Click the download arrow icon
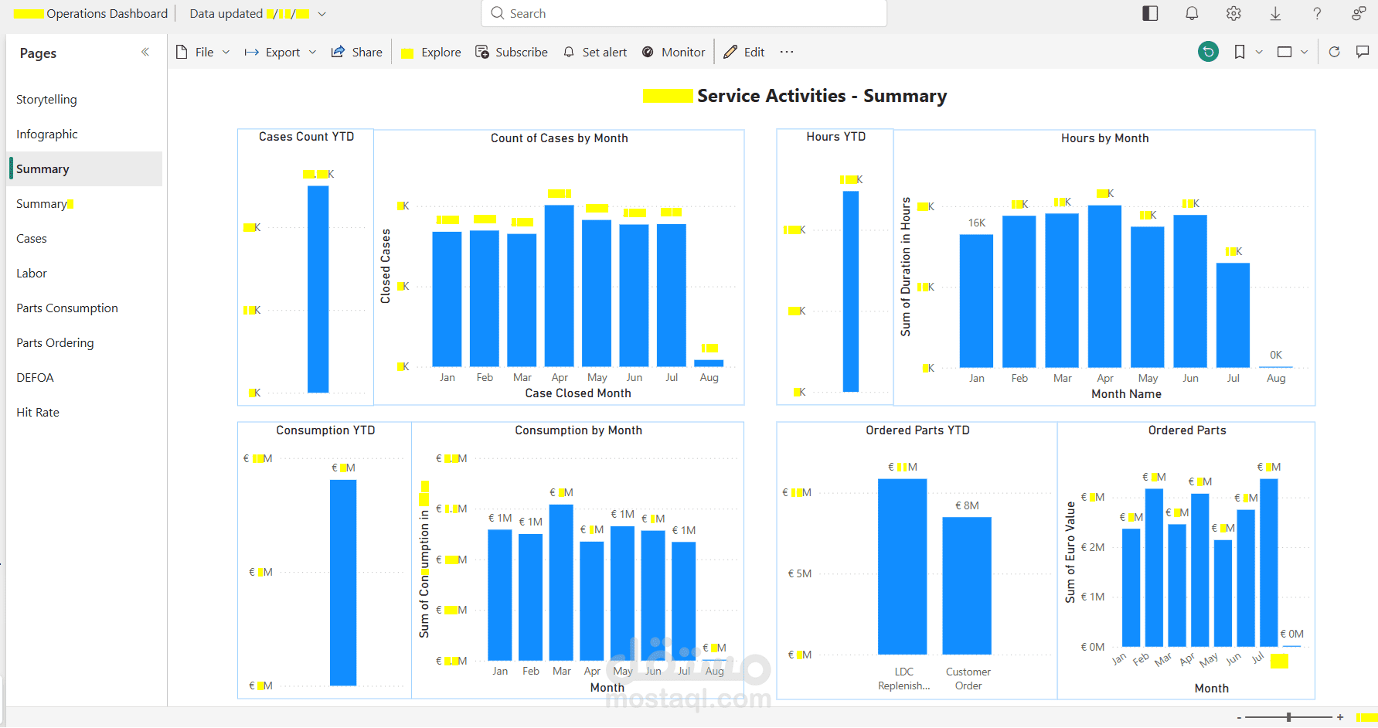 (x=1275, y=13)
